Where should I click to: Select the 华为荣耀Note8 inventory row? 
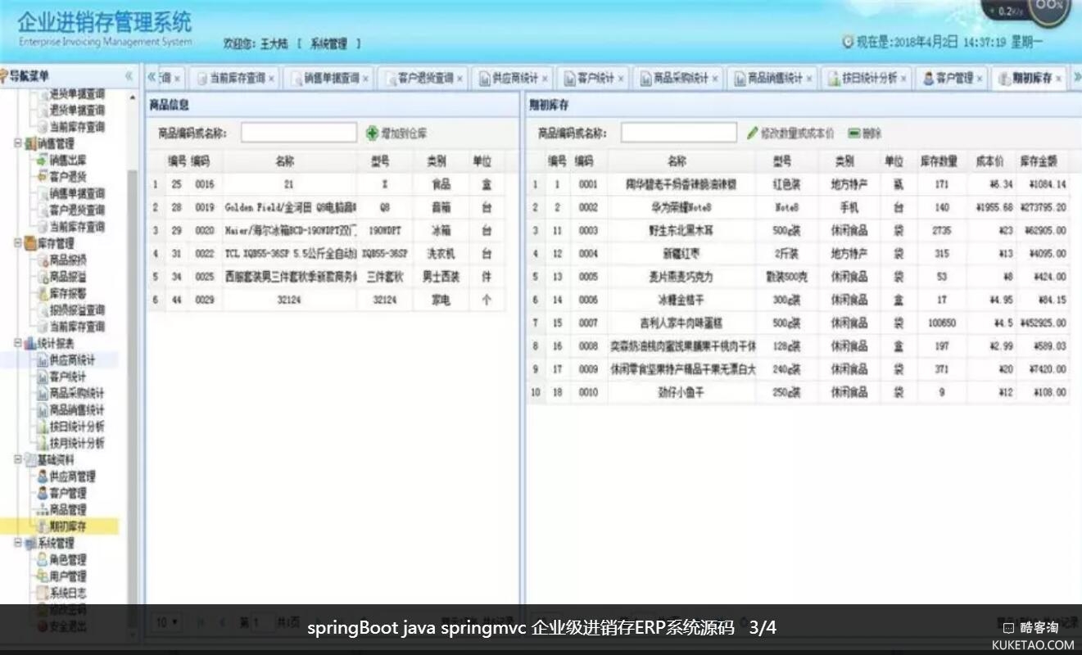click(799, 208)
